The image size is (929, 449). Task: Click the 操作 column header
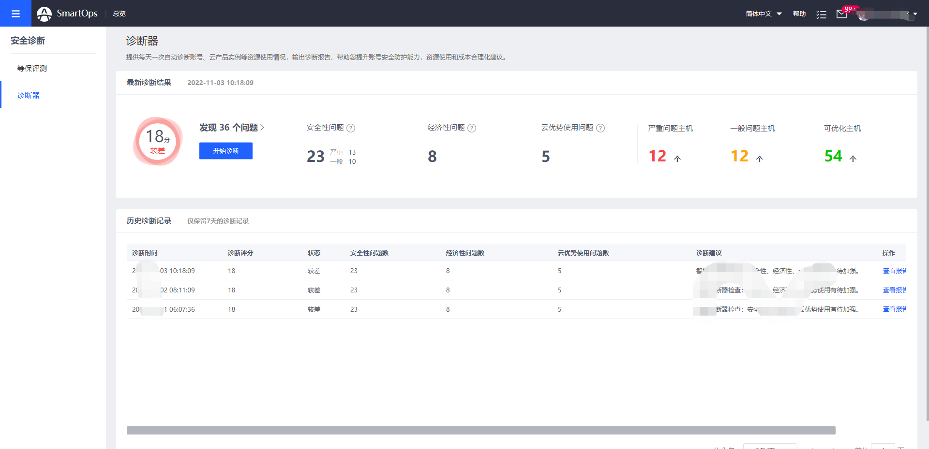pyautogui.click(x=889, y=253)
